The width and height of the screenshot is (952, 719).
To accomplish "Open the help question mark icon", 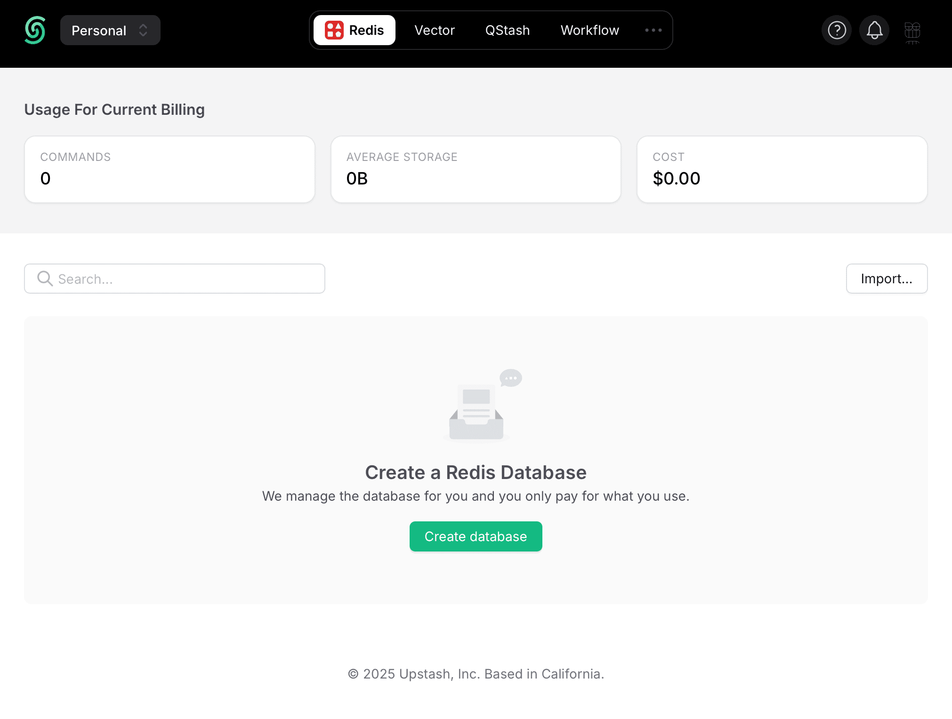I will (x=837, y=30).
